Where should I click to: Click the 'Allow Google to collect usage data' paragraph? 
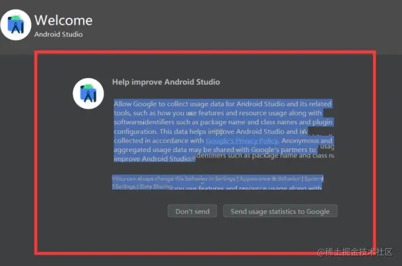(x=223, y=131)
